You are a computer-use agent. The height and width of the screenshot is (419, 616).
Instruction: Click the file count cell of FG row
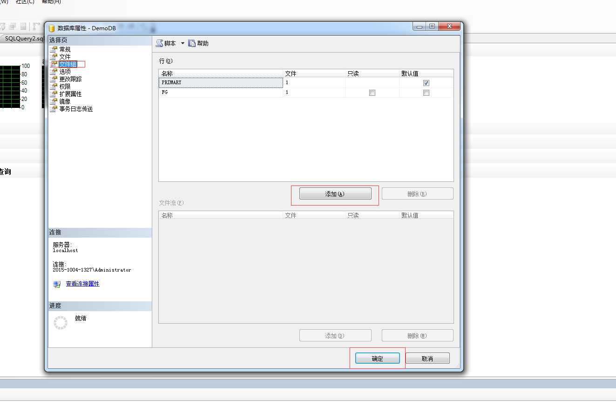314,92
